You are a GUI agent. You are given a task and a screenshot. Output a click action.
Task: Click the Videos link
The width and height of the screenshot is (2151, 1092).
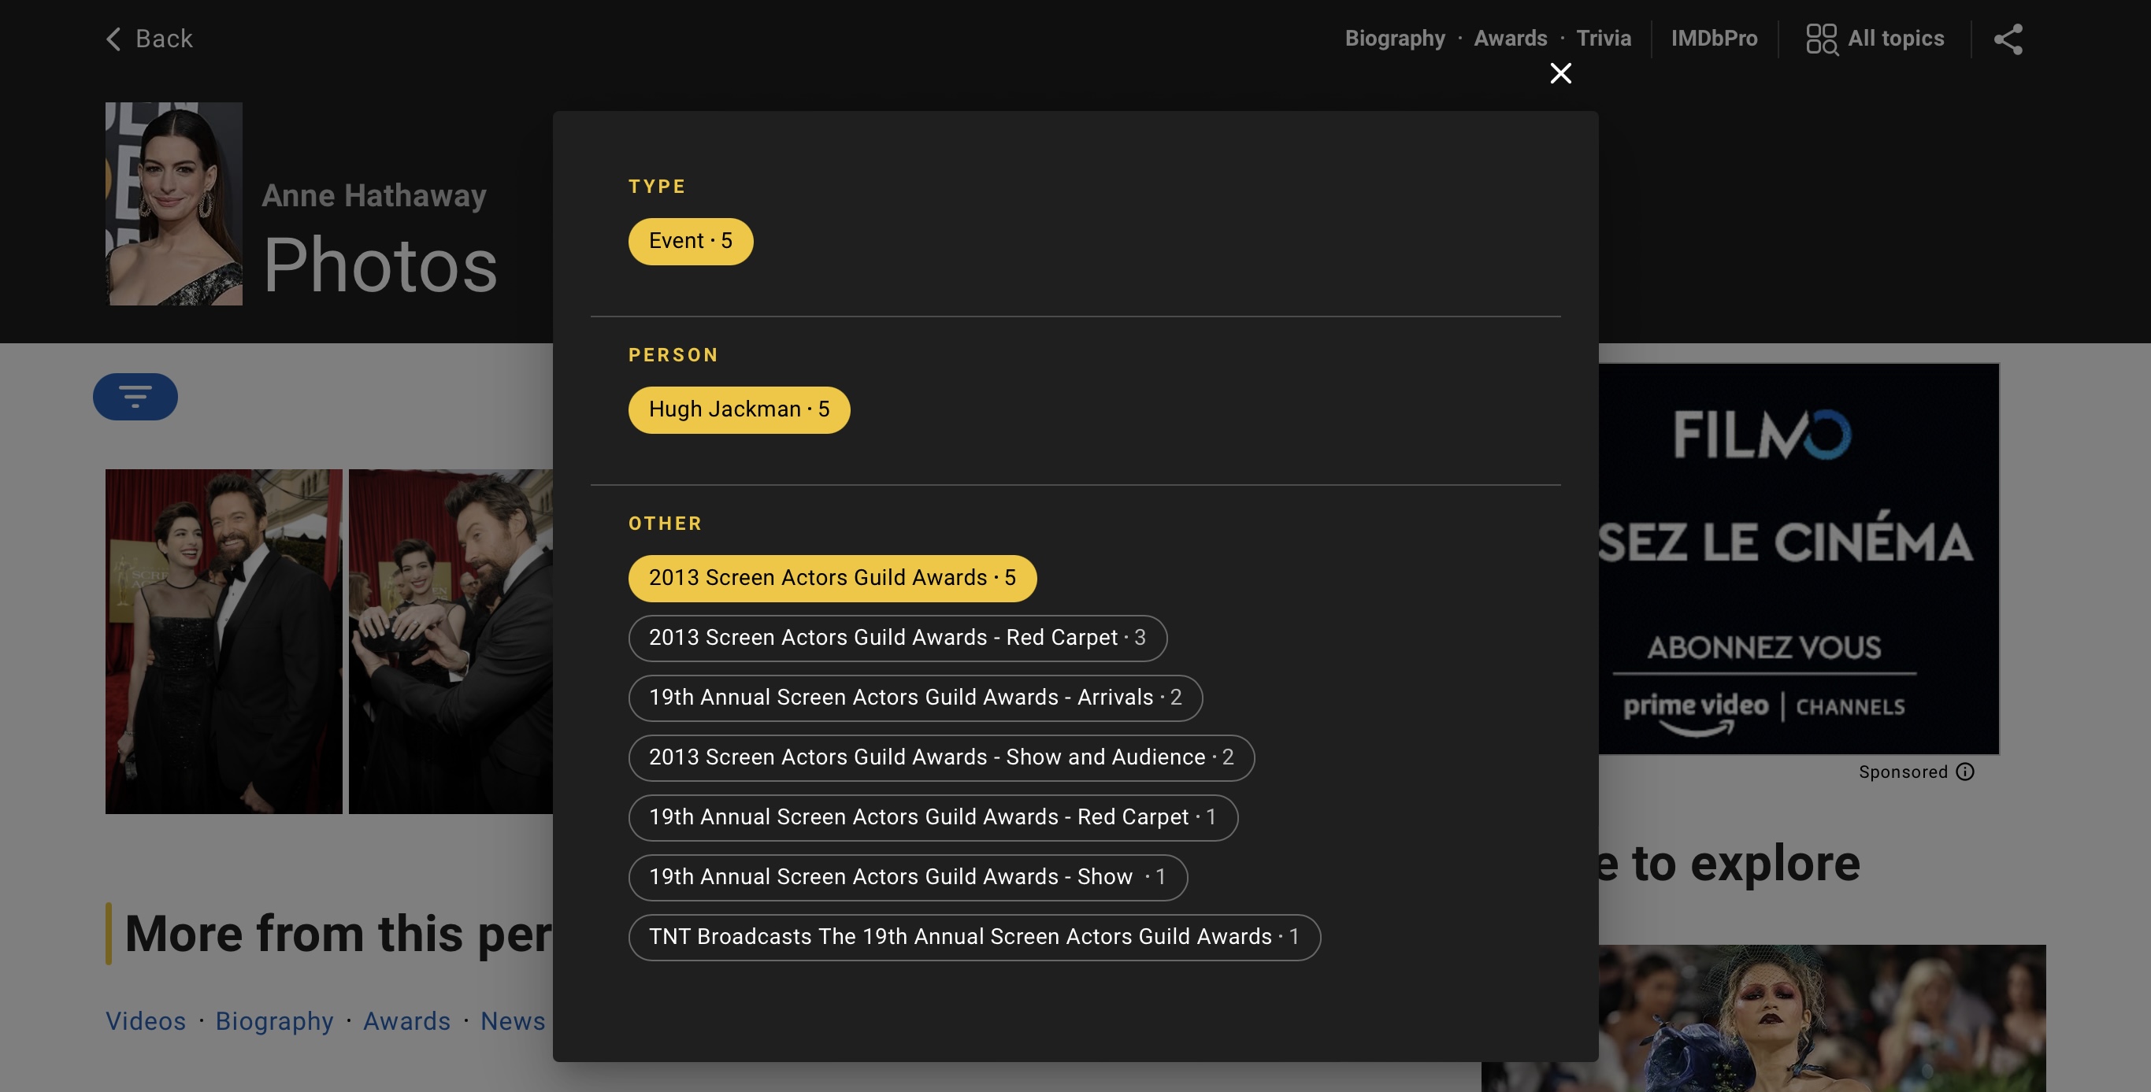145,1020
